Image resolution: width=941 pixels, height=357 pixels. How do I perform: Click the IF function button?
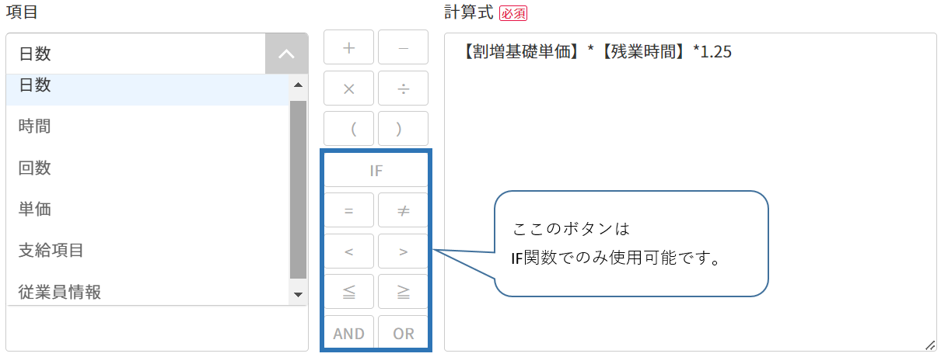click(376, 171)
